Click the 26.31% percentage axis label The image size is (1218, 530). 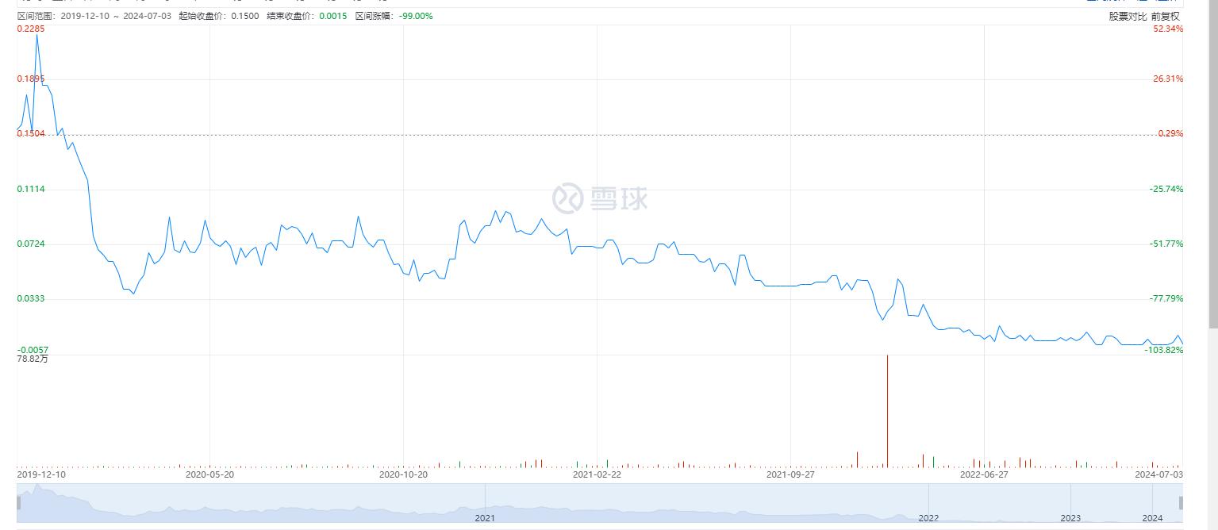pos(1168,79)
